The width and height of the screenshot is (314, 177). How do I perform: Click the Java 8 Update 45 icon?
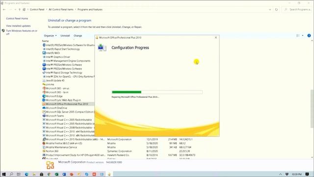[44, 81]
